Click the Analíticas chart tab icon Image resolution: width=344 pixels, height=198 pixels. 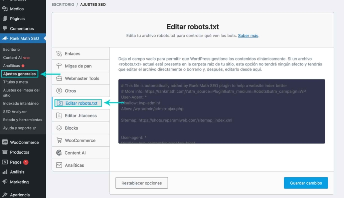click(59, 165)
